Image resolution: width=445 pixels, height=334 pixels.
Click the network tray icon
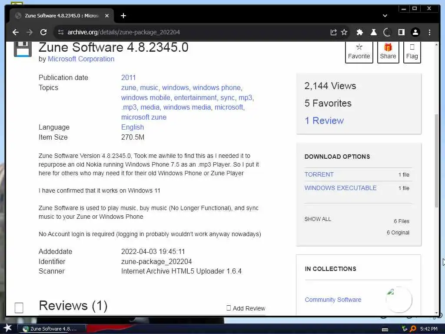pos(405,329)
